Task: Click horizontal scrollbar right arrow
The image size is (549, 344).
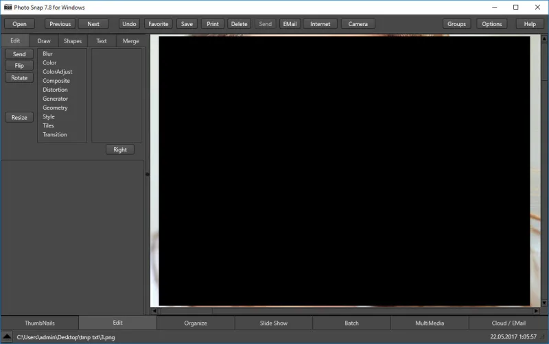Action: (536, 310)
